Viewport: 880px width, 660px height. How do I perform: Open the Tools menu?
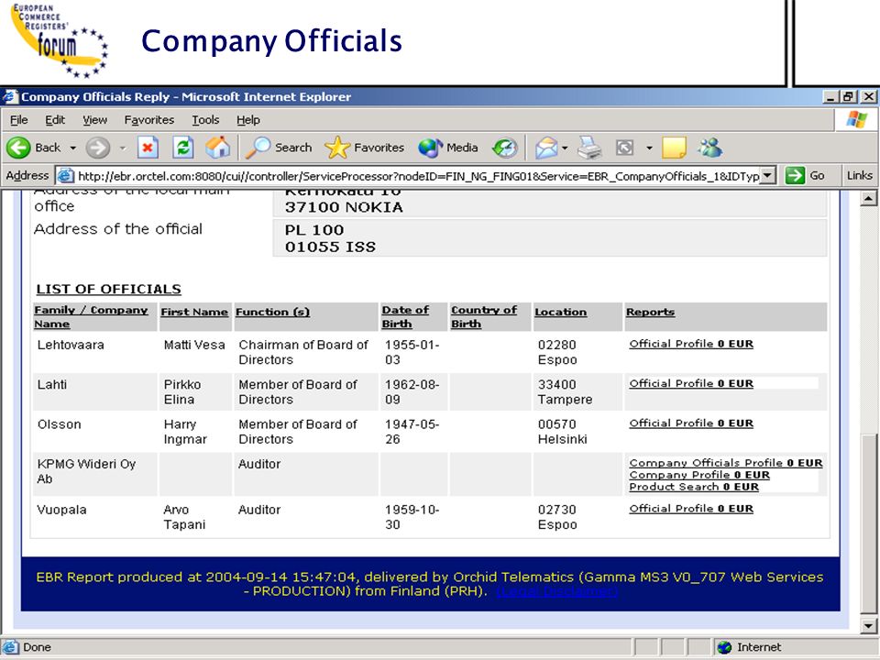[205, 119]
